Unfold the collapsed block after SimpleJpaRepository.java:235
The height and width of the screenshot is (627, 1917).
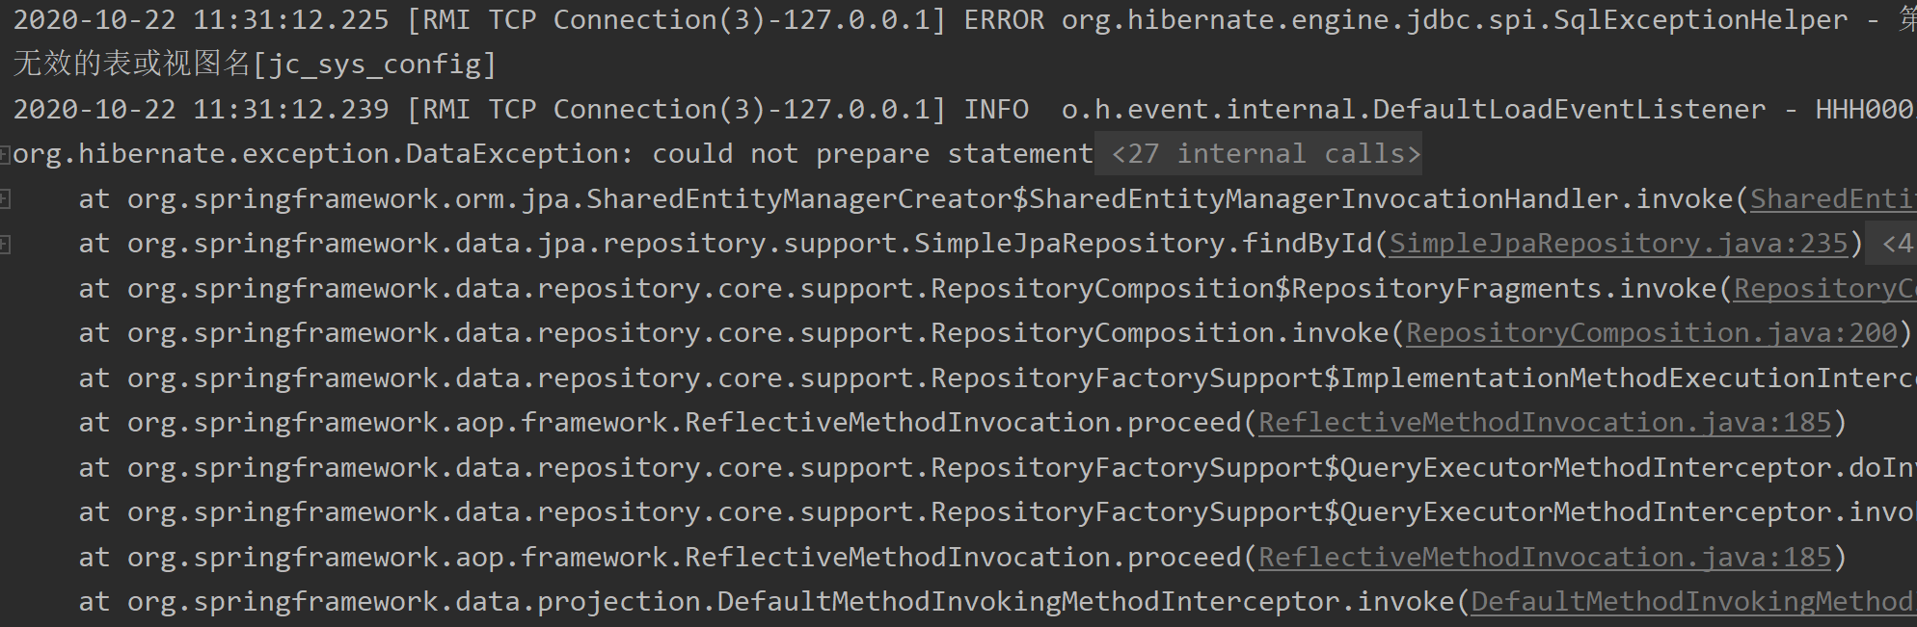point(1897,244)
